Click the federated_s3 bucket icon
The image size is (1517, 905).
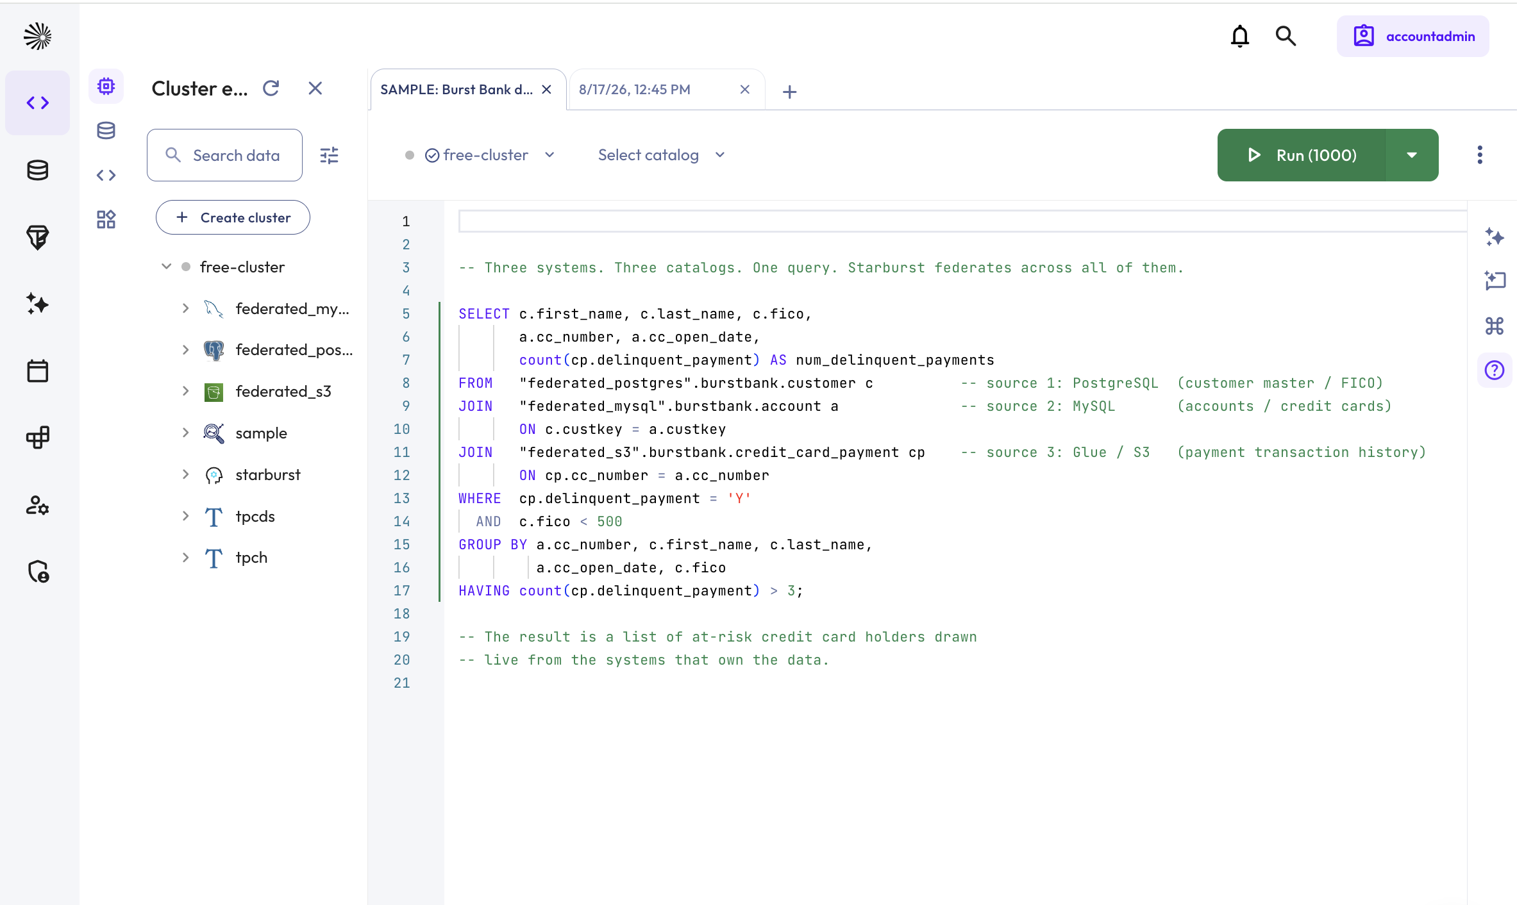pyautogui.click(x=214, y=392)
